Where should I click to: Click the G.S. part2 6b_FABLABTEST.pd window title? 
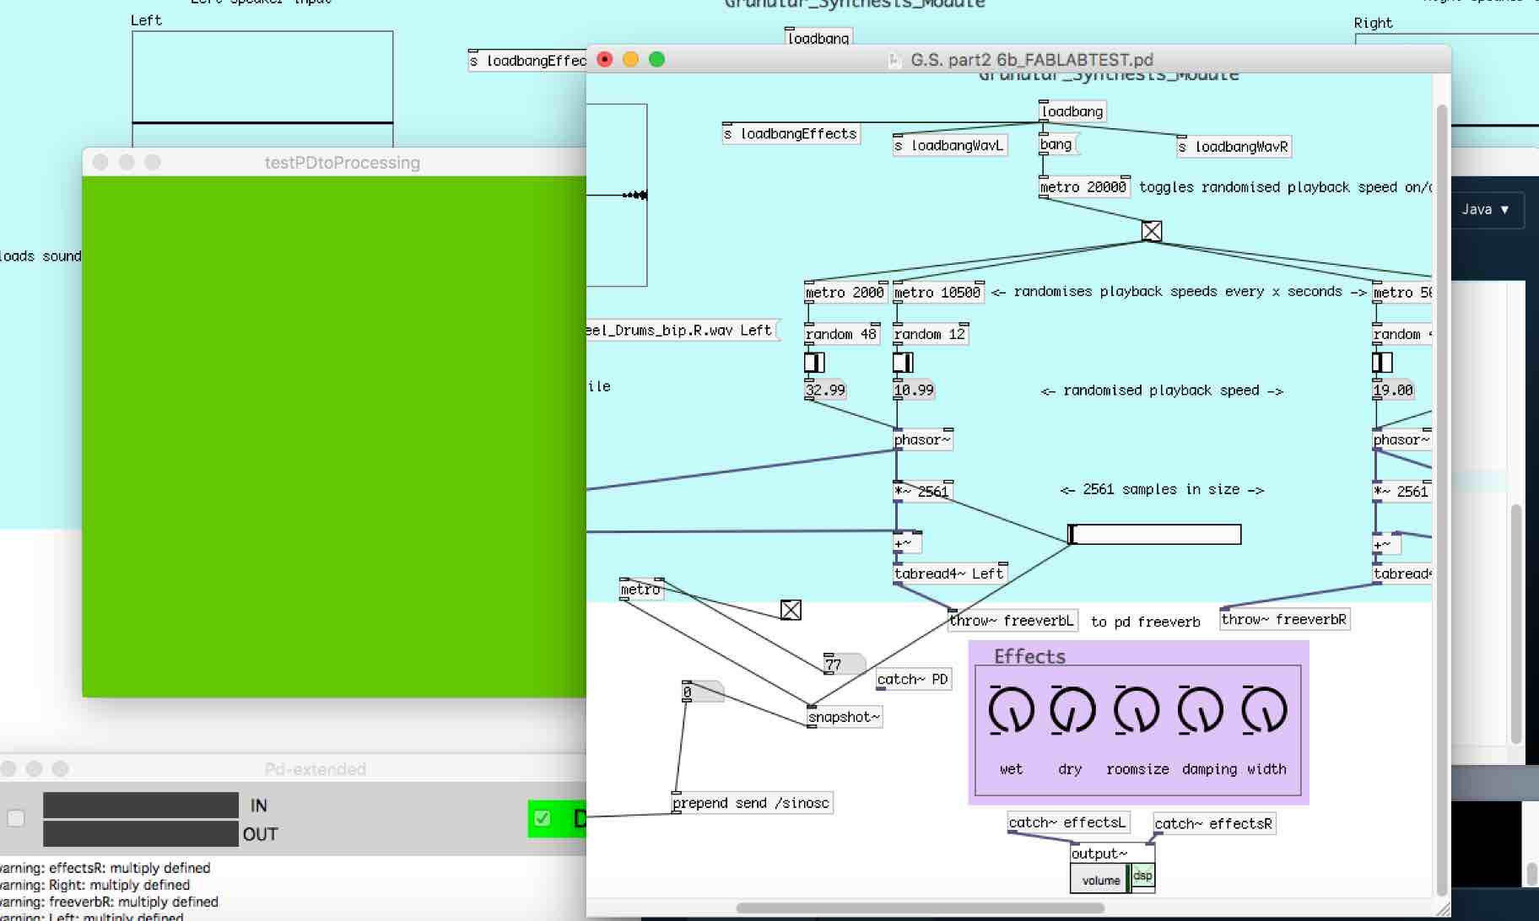coord(1032,60)
